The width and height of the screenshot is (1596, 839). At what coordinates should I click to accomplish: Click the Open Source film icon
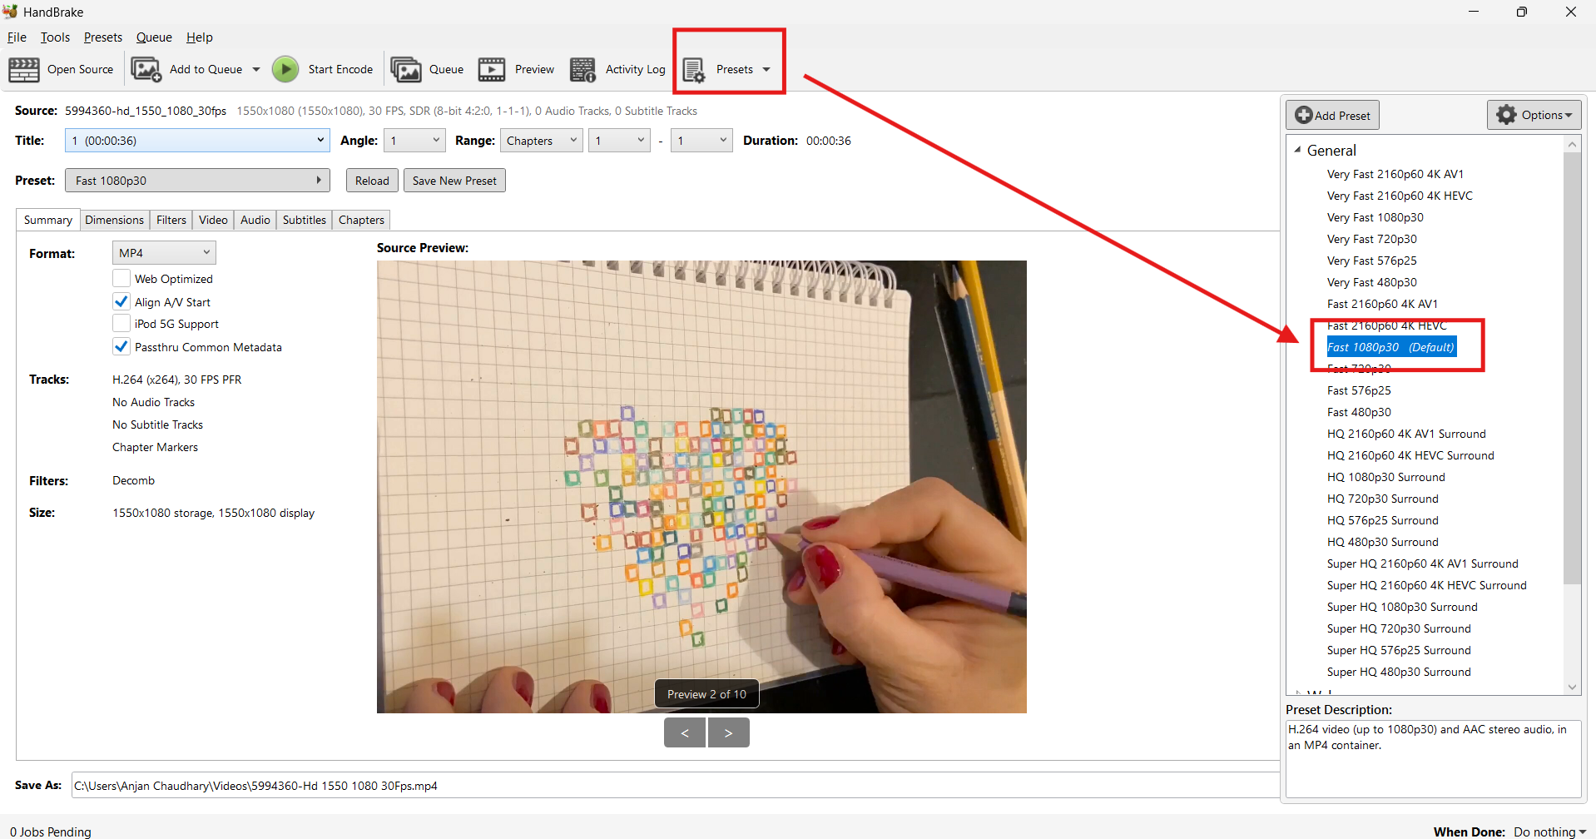[24, 70]
